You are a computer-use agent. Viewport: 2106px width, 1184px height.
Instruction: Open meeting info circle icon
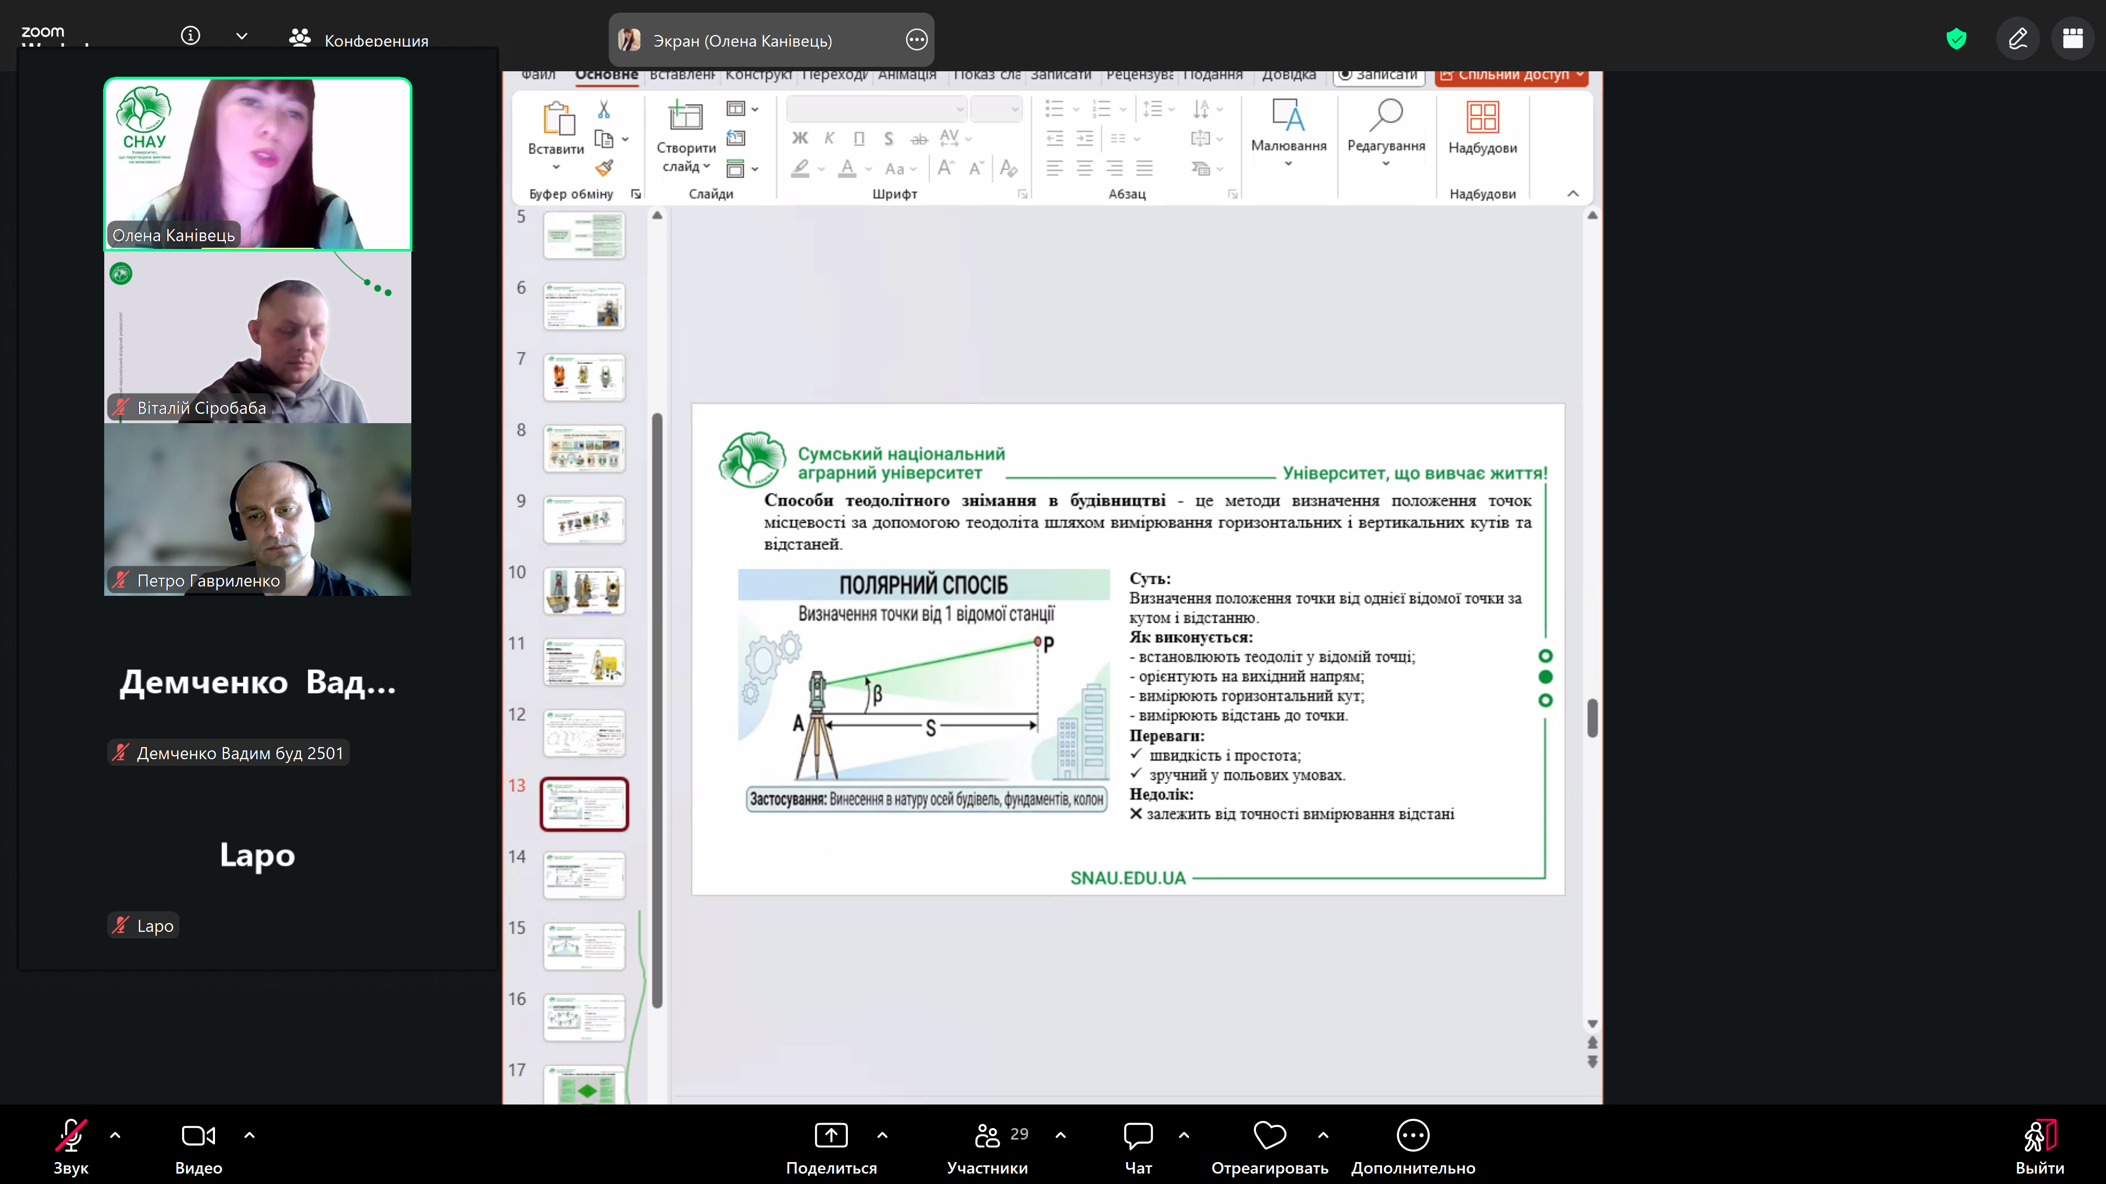point(190,36)
